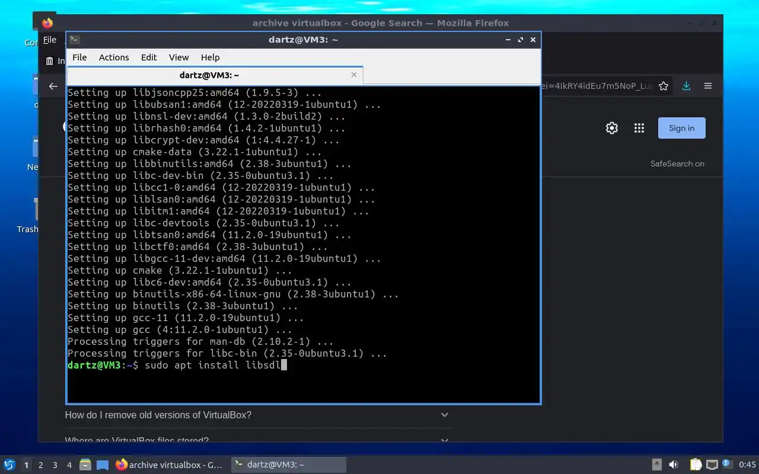Click the clock showing 0:45

point(747,465)
